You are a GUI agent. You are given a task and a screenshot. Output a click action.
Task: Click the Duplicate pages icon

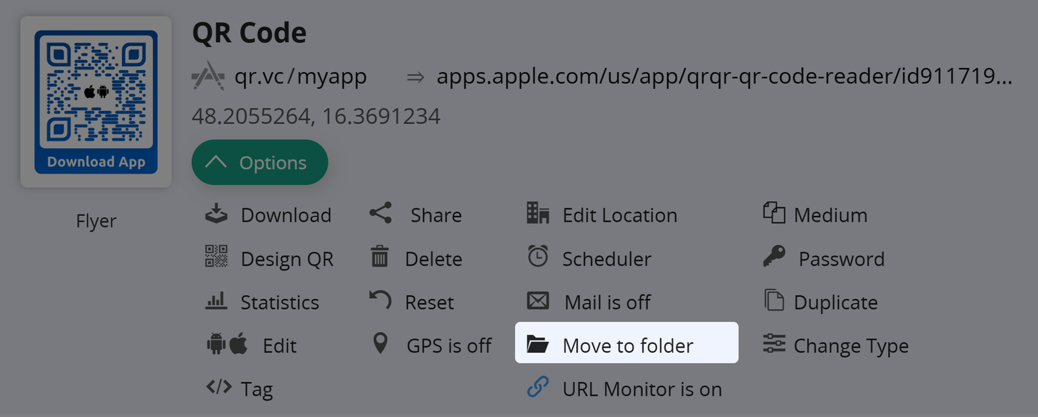[774, 300]
